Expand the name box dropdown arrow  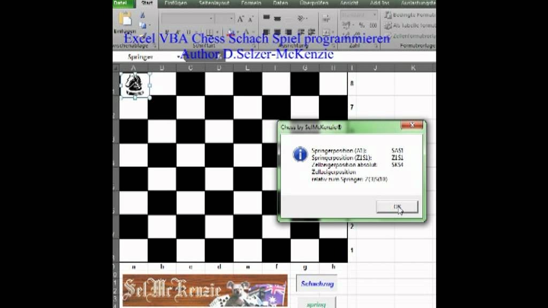point(178,57)
